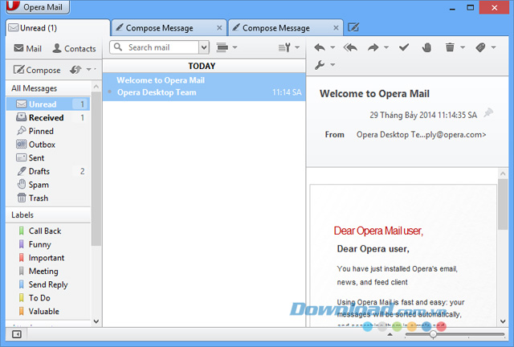
Task: Click the Contacts button
Action: click(x=75, y=48)
